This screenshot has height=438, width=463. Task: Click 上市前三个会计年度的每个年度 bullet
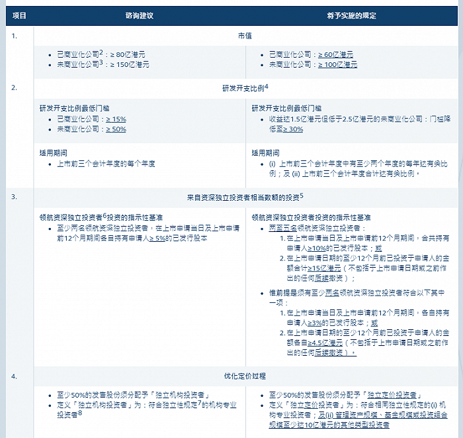tap(106, 164)
